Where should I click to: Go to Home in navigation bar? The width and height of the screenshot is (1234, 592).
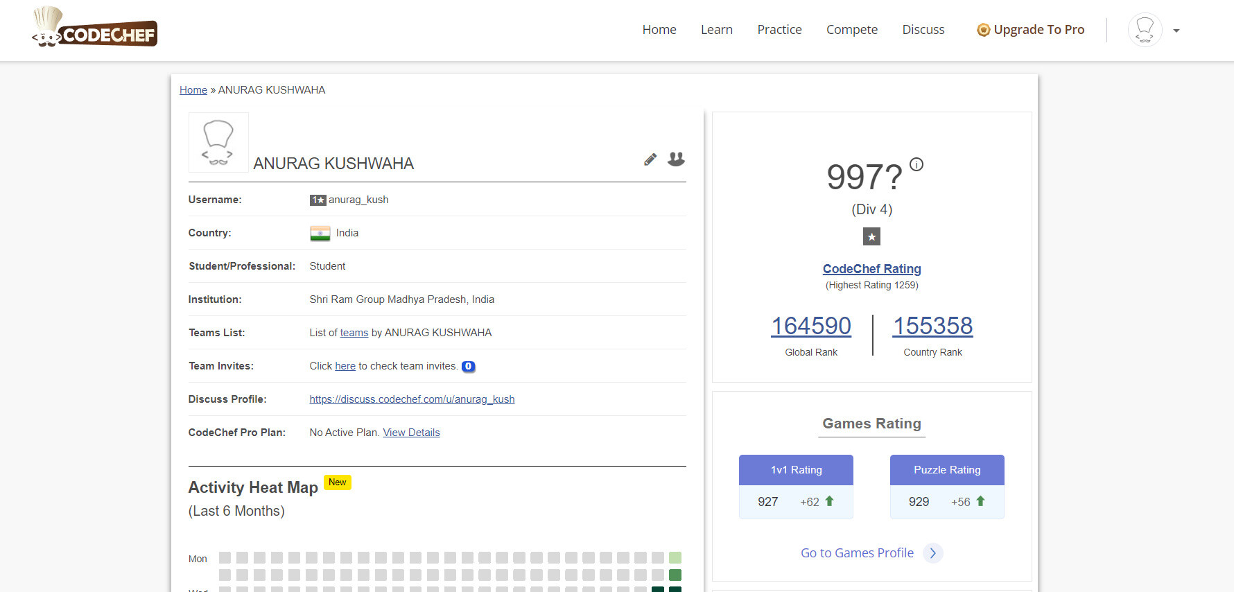pos(659,30)
